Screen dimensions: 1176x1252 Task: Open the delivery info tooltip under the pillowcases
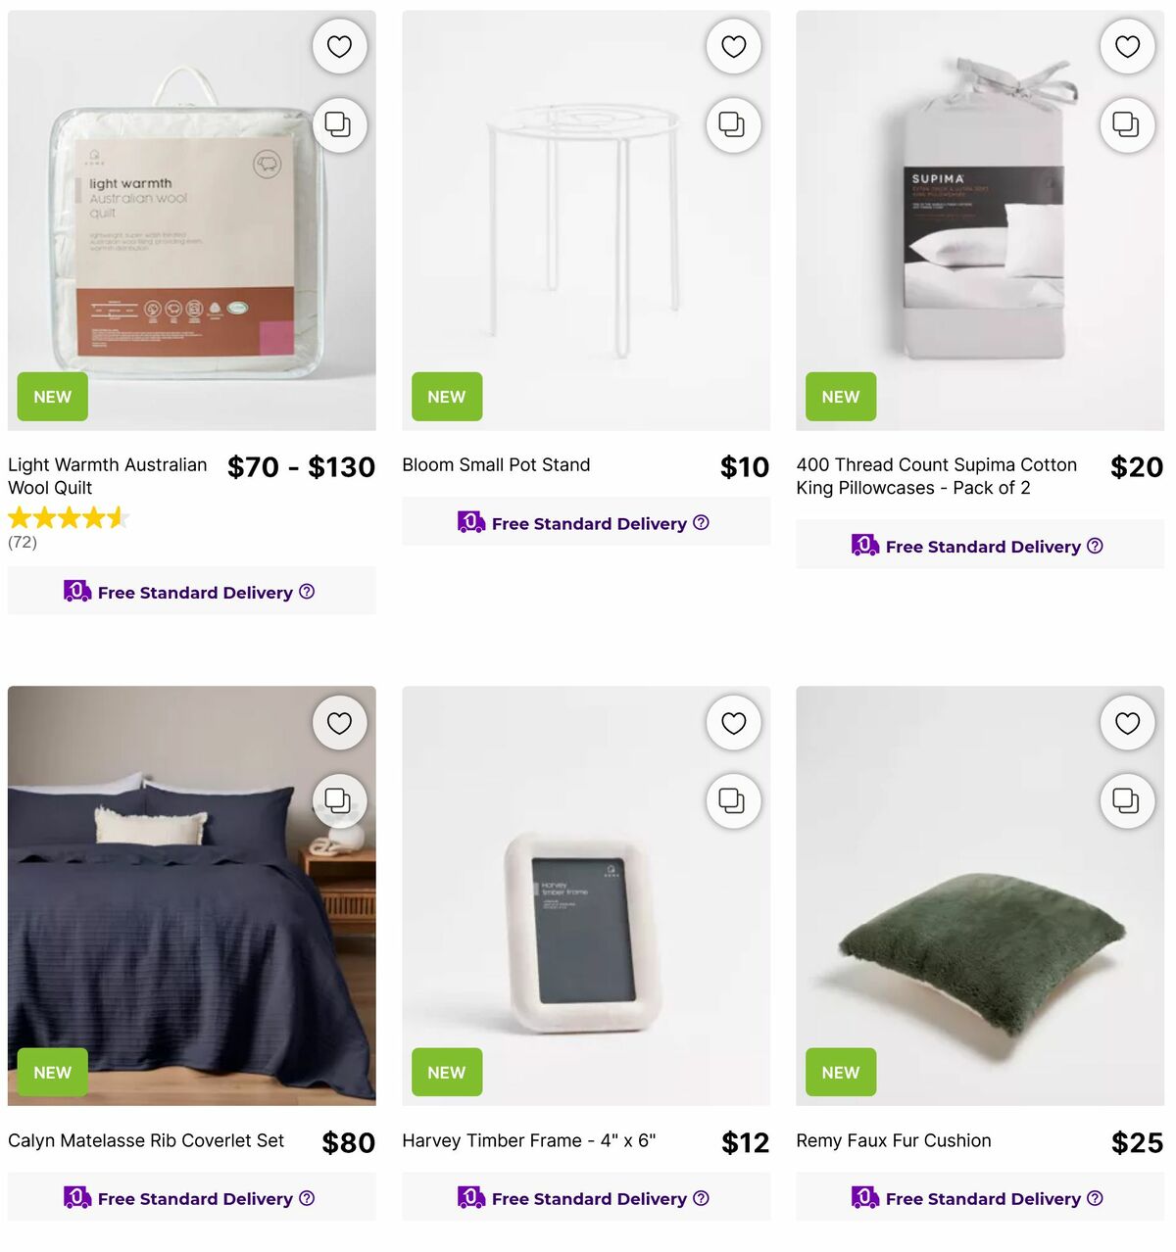click(1095, 546)
